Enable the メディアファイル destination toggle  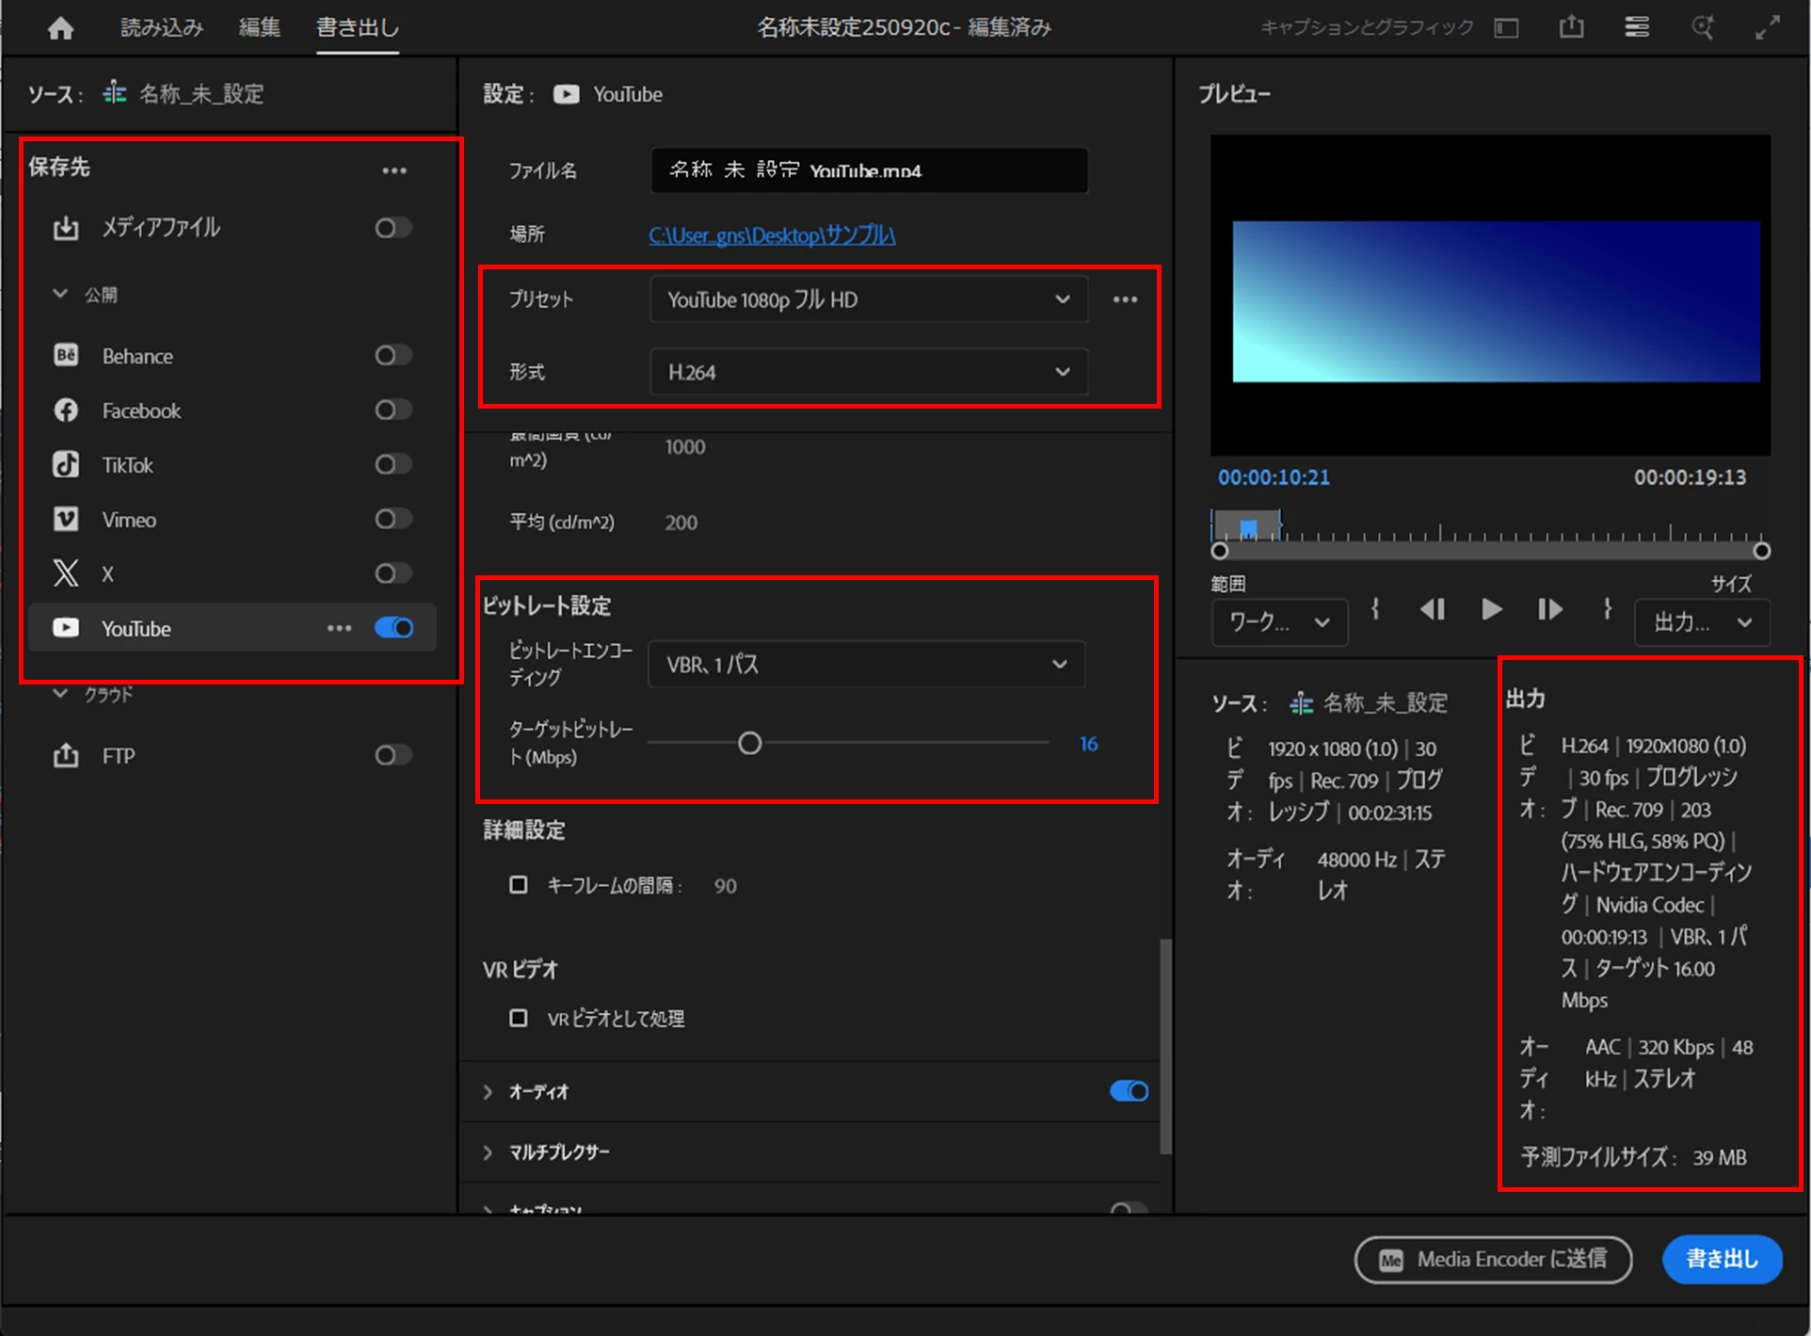point(393,228)
